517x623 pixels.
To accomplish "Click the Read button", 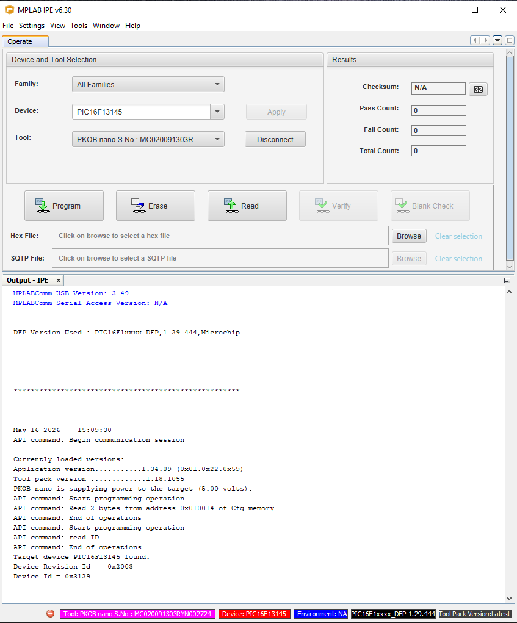I will [247, 206].
